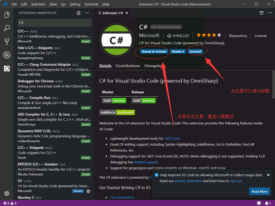Open the privacy statement link
This screenshot has height=206, width=275.
coord(188,181)
